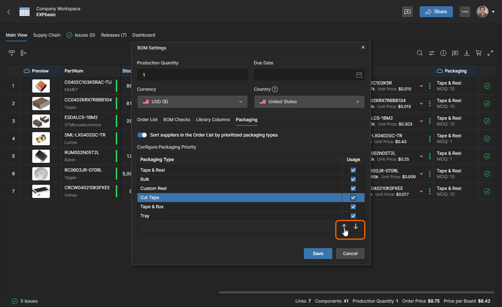The width and height of the screenshot is (502, 307).
Task: Open the Currency USD dropdown
Action: 192,102
